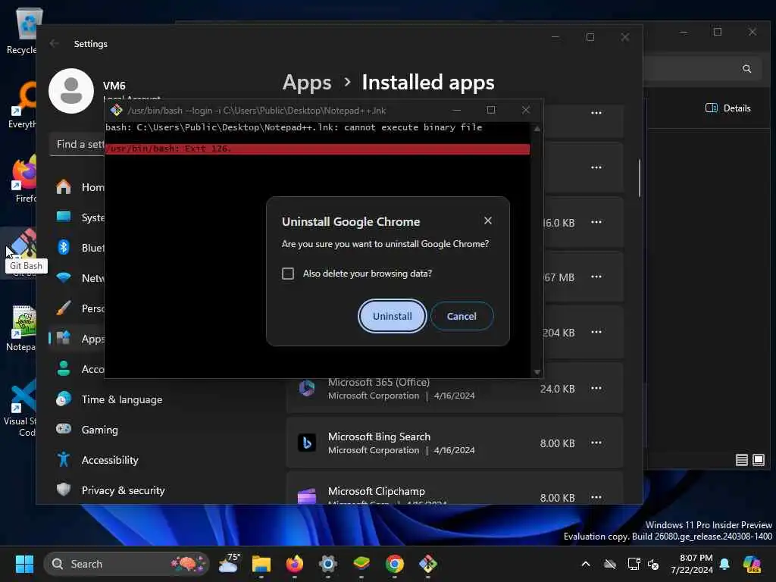Click search icon in background window

pos(746,69)
